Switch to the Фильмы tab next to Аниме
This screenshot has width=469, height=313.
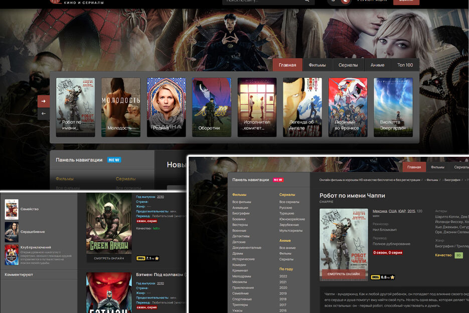coord(317,65)
